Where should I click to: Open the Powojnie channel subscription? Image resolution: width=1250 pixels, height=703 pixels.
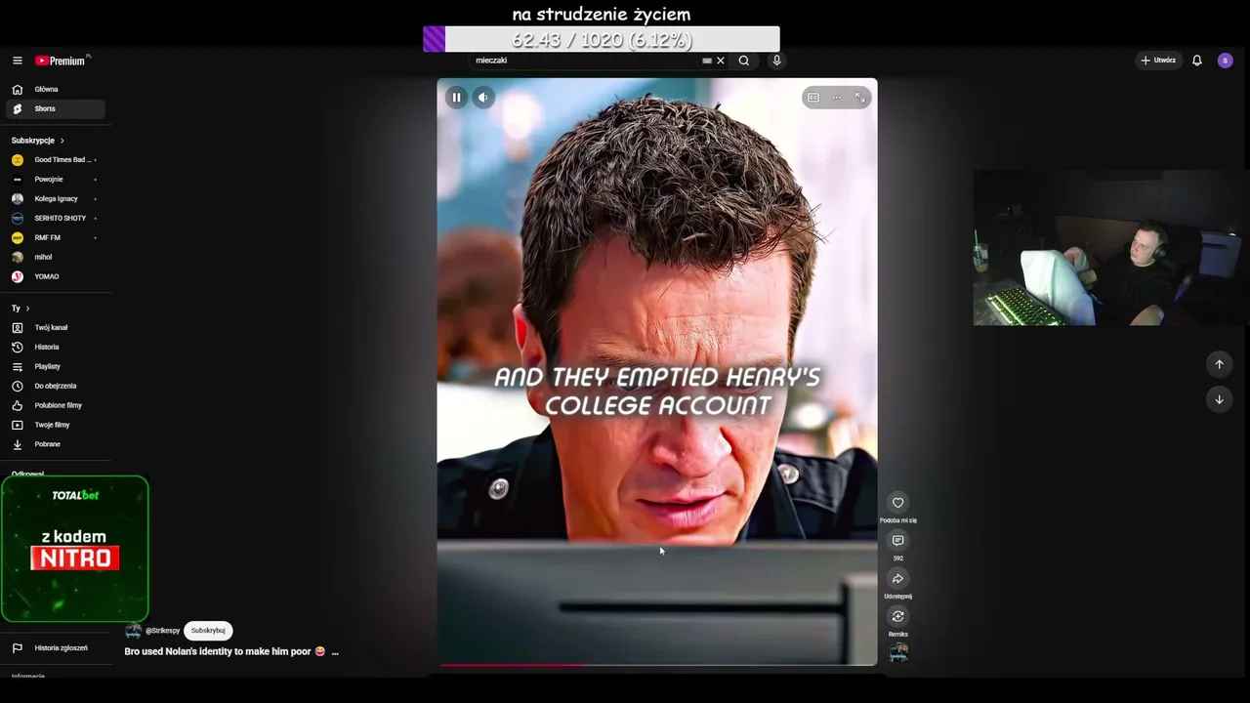[55, 179]
